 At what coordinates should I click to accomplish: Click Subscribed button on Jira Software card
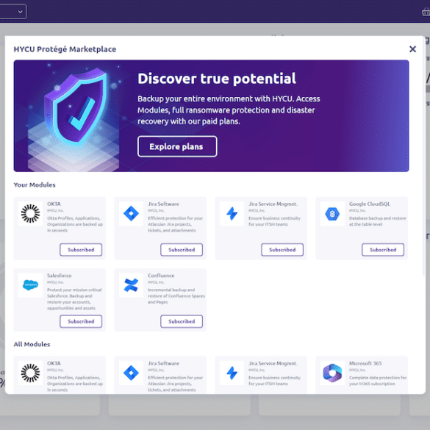tap(182, 250)
